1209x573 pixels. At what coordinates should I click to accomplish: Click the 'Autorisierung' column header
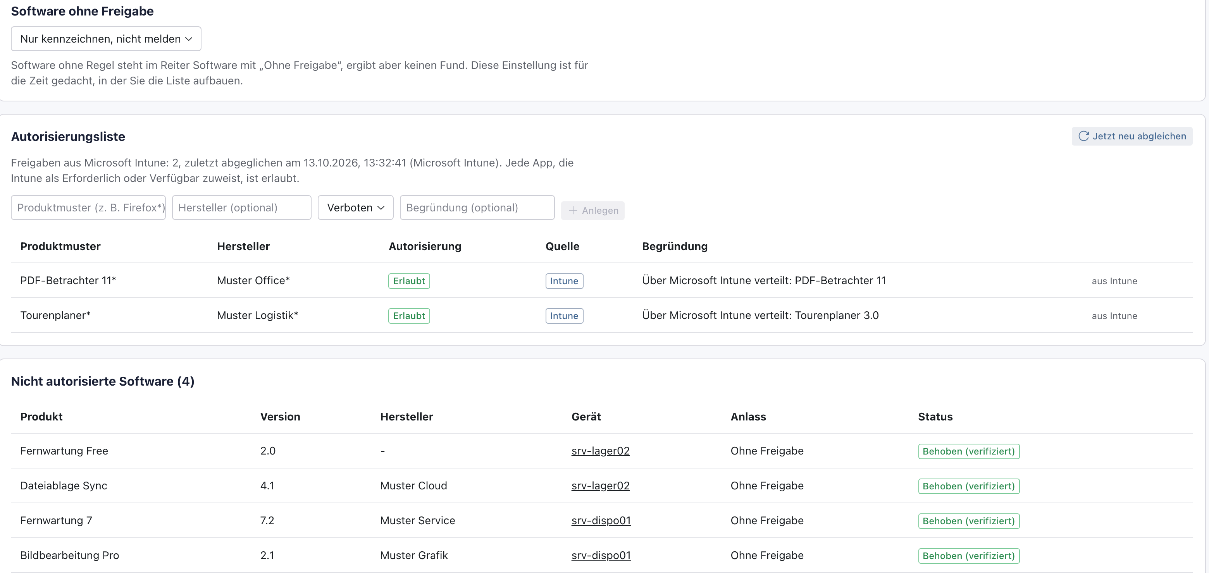[425, 246]
